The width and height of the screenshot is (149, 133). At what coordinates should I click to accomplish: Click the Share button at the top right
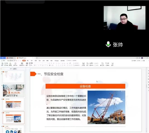click(143, 61)
